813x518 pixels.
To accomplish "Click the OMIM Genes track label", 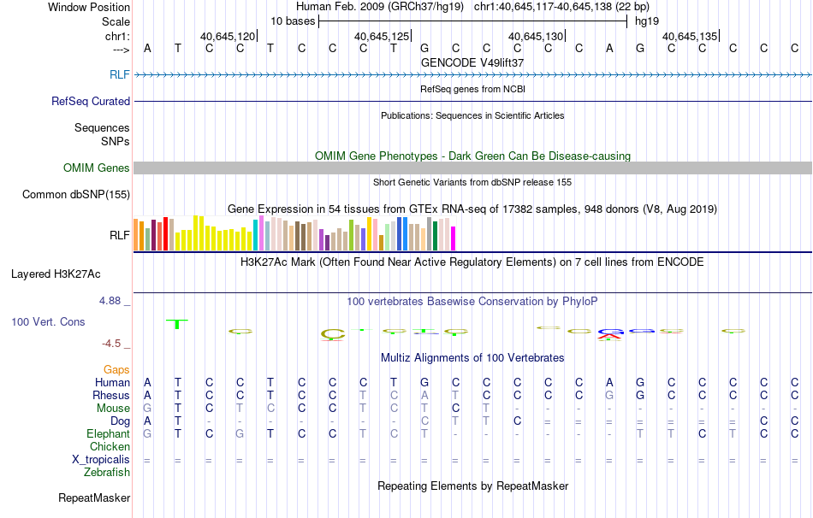I will [96, 168].
